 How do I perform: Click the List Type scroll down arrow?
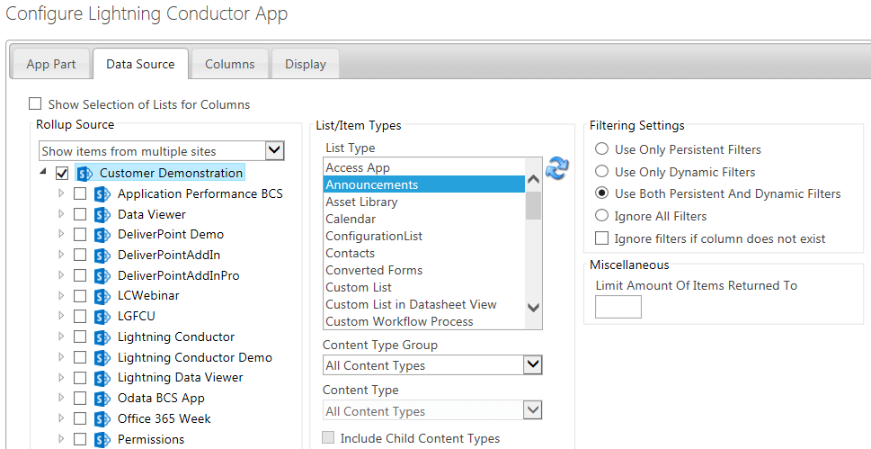click(533, 307)
